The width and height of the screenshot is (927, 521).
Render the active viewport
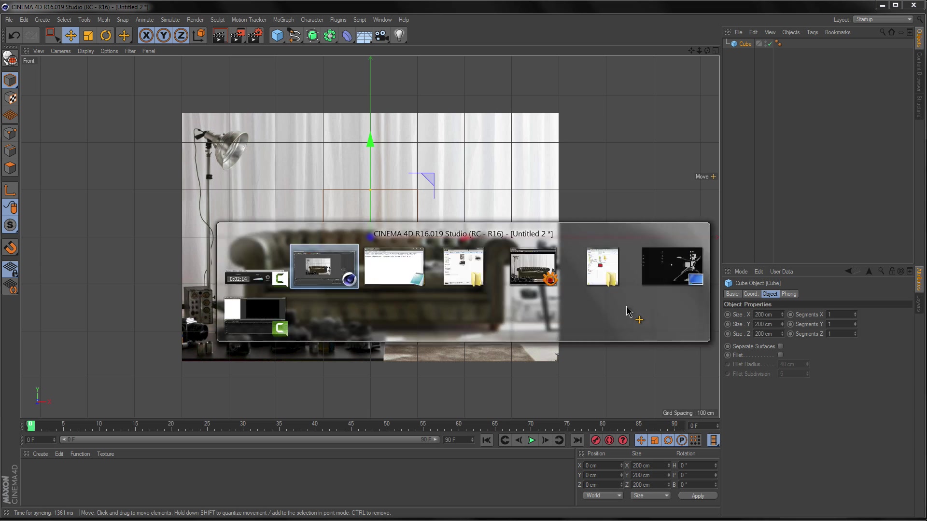tap(219, 35)
